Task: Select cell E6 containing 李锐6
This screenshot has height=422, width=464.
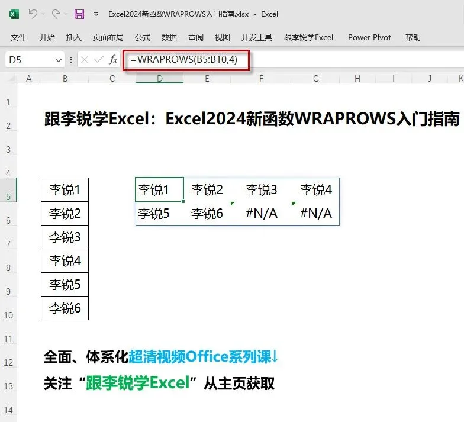Action: click(207, 213)
